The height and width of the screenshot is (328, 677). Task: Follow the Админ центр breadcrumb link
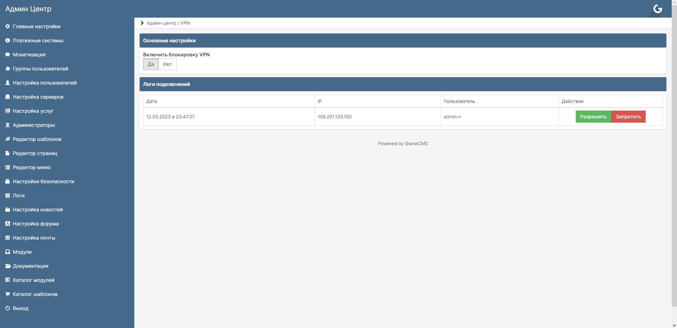161,23
